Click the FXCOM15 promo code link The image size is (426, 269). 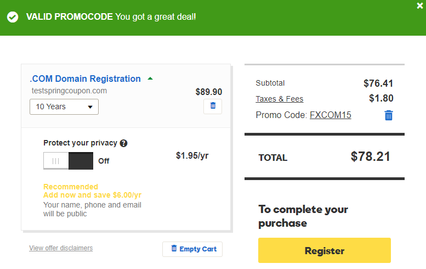331,115
